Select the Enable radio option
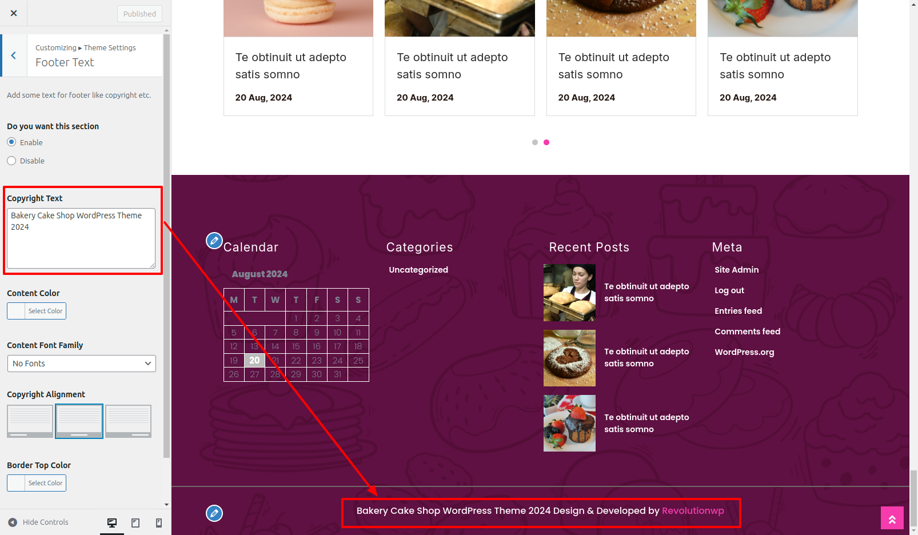The image size is (918, 535). point(11,142)
